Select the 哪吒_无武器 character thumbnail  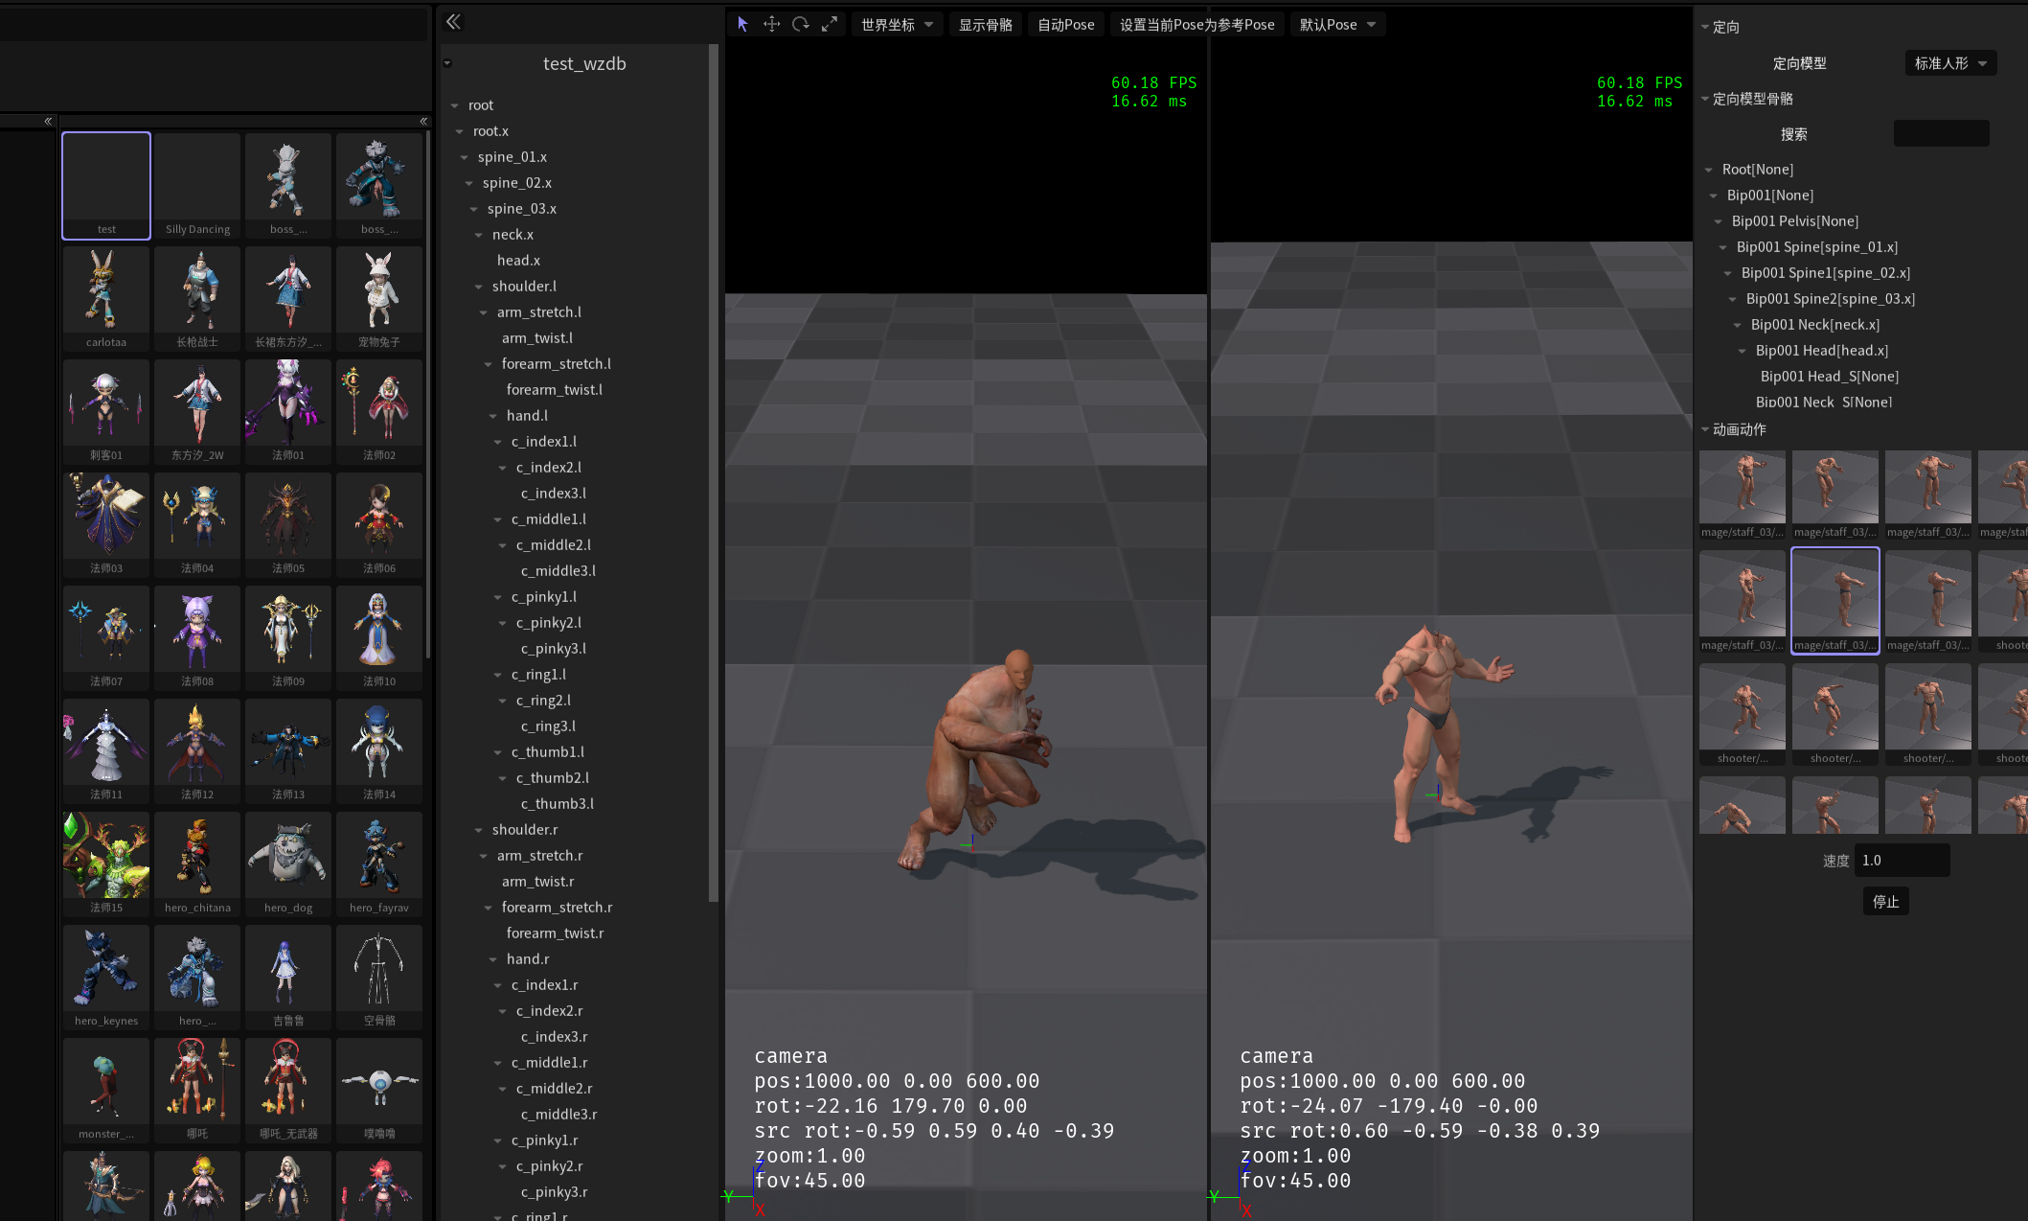[288, 1091]
